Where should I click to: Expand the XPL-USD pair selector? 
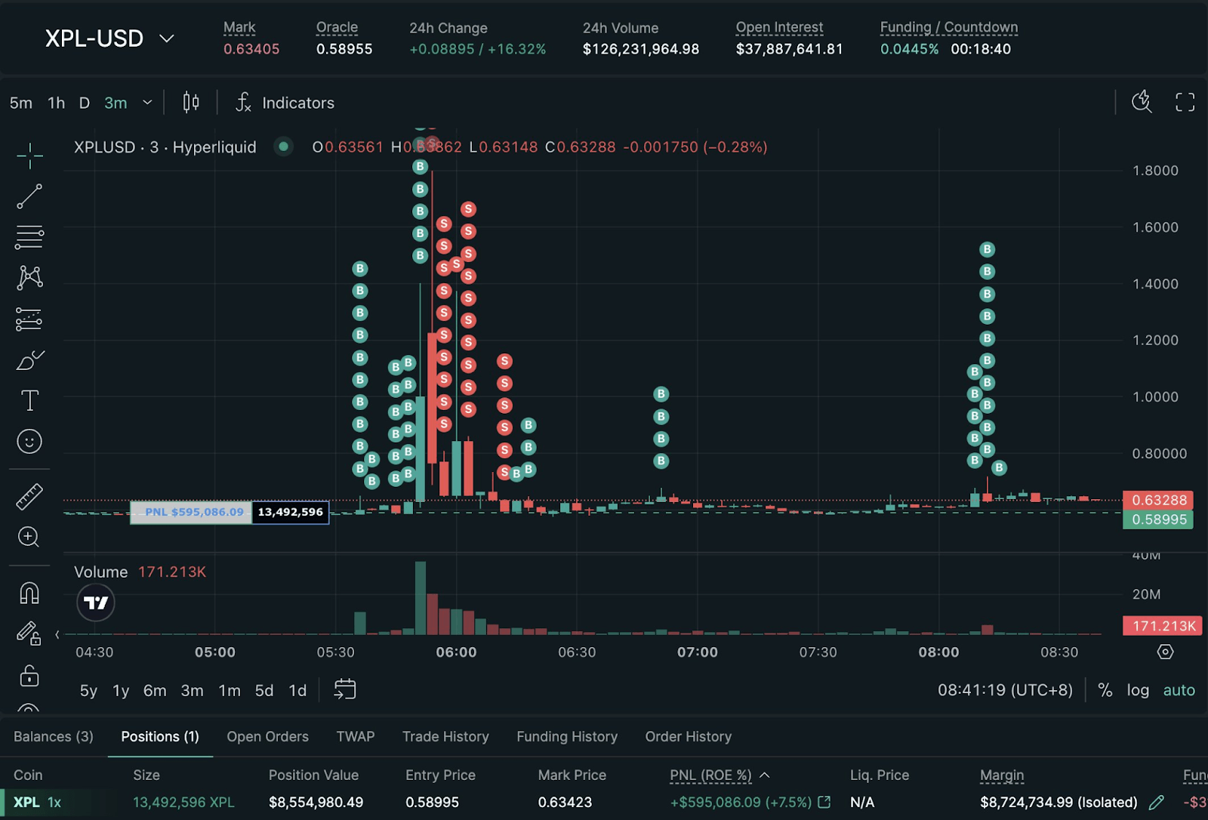[x=109, y=39]
